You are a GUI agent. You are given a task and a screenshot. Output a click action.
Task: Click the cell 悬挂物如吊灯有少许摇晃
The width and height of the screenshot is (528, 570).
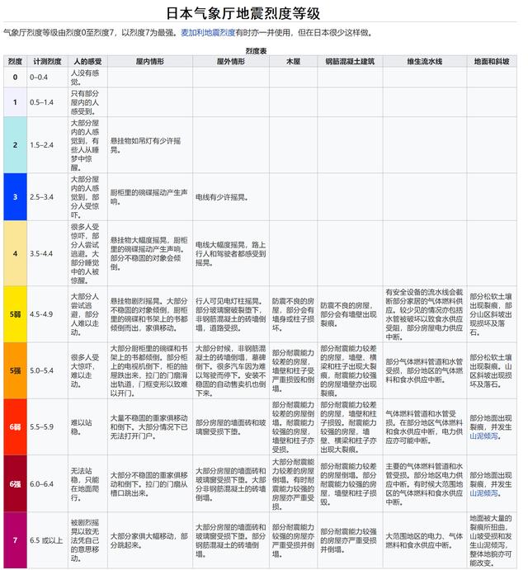150,145
